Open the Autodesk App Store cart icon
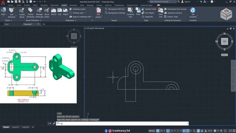 (x=201, y=1)
